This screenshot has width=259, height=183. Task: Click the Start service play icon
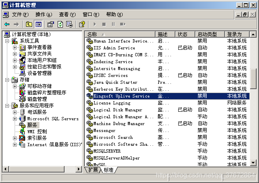(x=95, y=24)
